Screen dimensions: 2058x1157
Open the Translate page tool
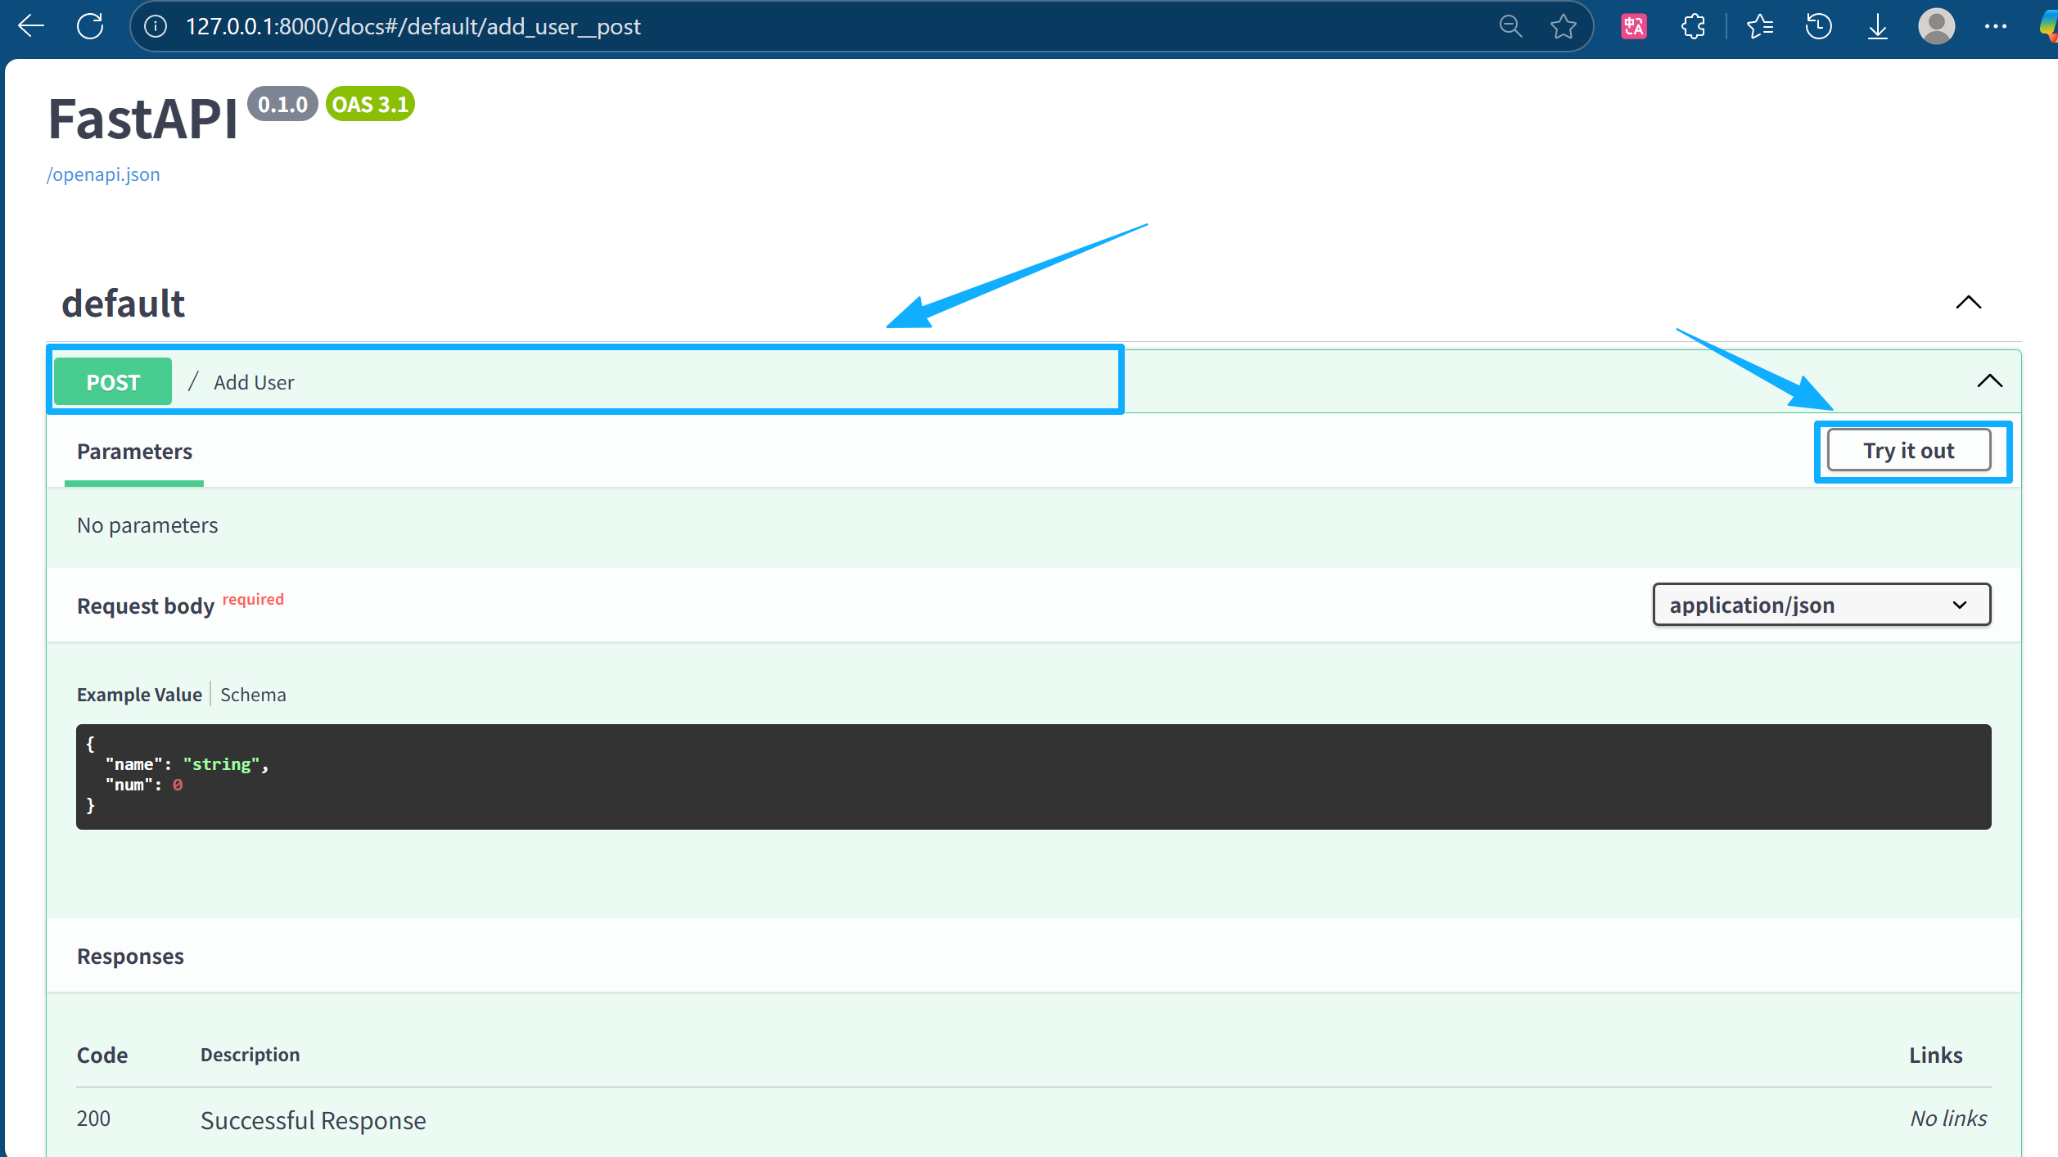(x=1633, y=25)
